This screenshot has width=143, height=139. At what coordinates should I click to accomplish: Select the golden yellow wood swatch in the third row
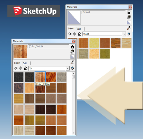(19, 99)
